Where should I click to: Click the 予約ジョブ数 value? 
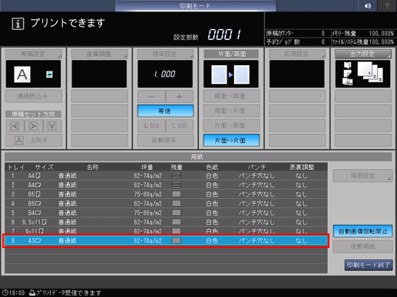point(323,42)
